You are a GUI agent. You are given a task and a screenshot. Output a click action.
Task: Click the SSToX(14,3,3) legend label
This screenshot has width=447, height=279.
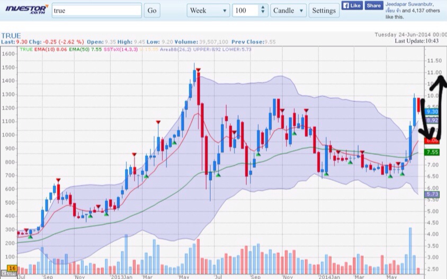[121, 49]
